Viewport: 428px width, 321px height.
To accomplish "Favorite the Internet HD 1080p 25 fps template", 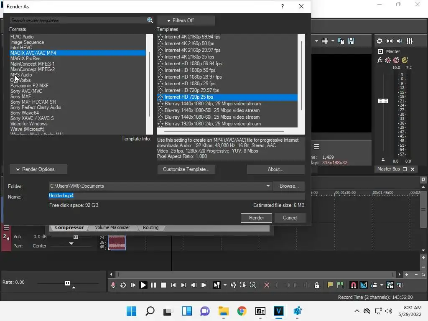I will click(160, 84).
